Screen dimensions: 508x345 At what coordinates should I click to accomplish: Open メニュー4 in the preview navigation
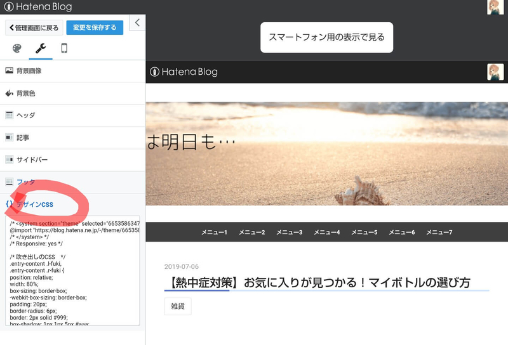327,232
